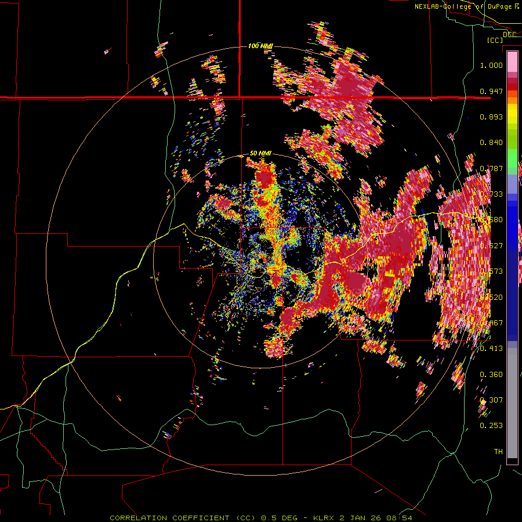
Task: Select the 0.360 scale label
Action: pyautogui.click(x=491, y=375)
